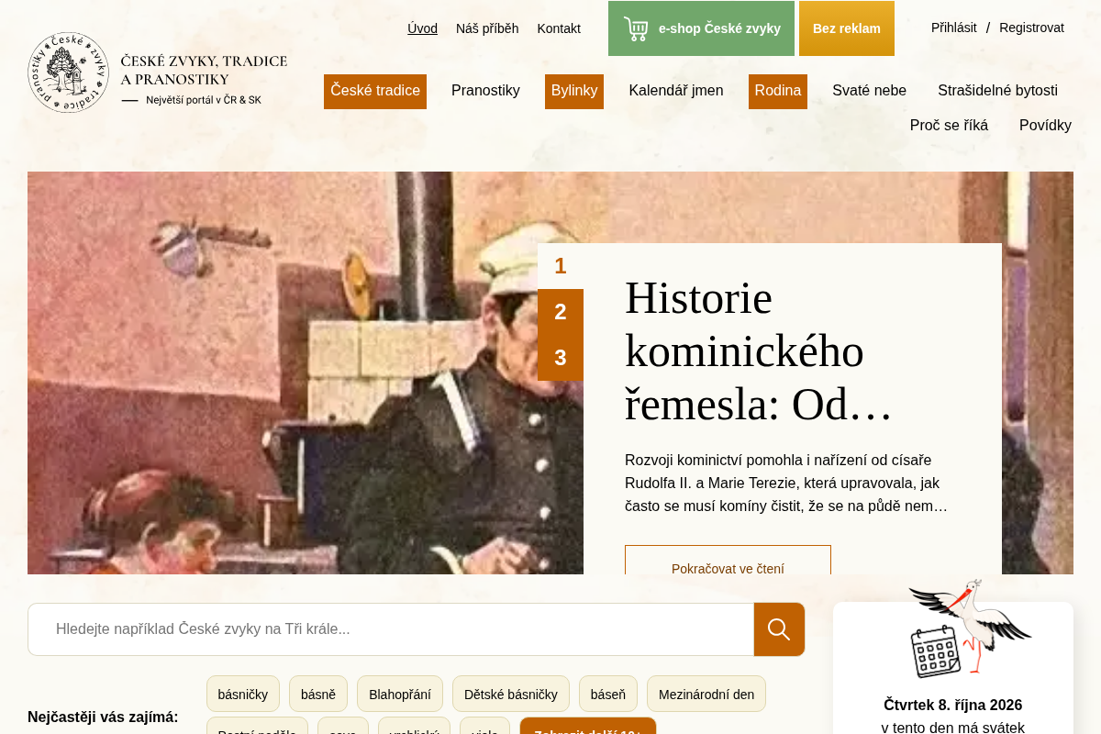Open the Bylinky menu item
This screenshot has width=1101, height=734.
(x=574, y=91)
